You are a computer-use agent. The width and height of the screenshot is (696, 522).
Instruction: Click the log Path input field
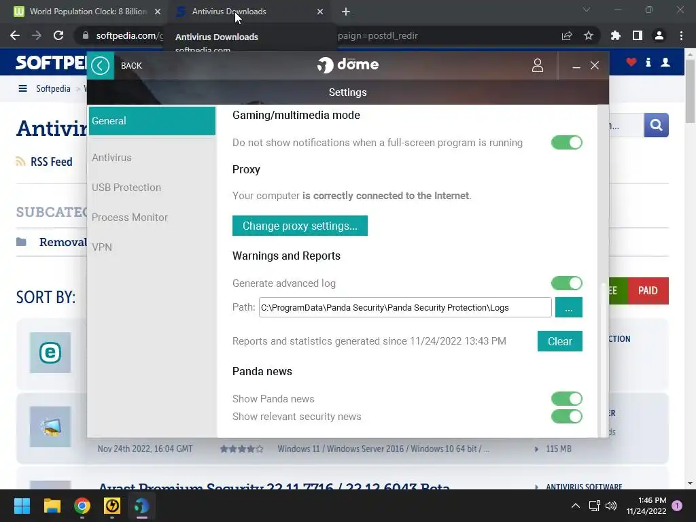pyautogui.click(x=405, y=307)
